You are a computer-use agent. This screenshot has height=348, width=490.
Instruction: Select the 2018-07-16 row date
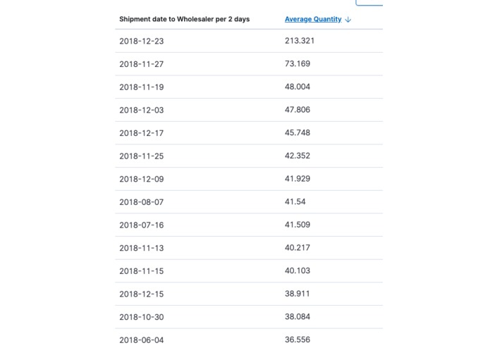(x=142, y=225)
